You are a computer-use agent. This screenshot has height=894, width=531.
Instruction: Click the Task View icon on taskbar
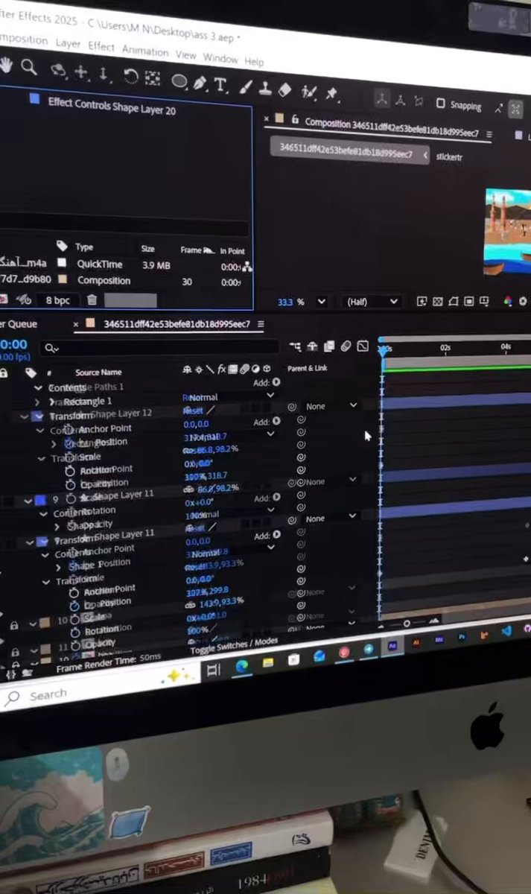tap(214, 670)
